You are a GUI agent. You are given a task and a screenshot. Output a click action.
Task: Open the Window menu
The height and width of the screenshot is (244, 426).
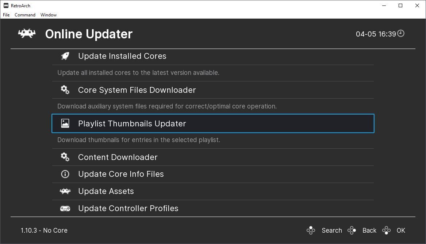(x=49, y=15)
